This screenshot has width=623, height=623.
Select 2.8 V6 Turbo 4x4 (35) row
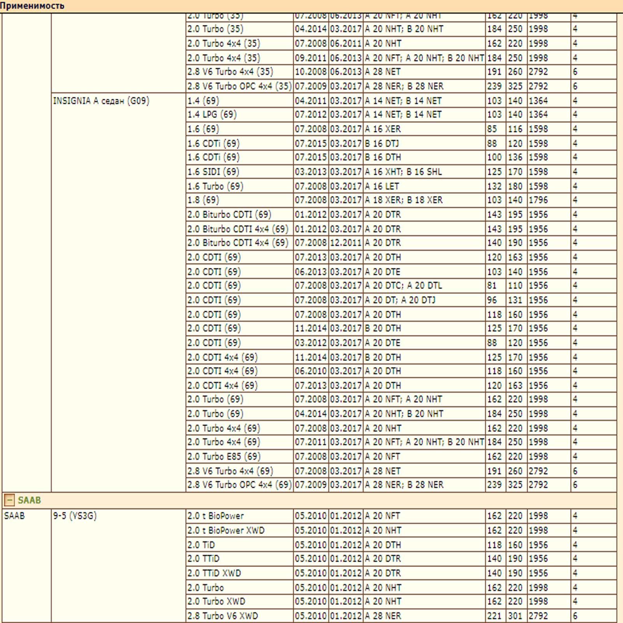[401, 72]
